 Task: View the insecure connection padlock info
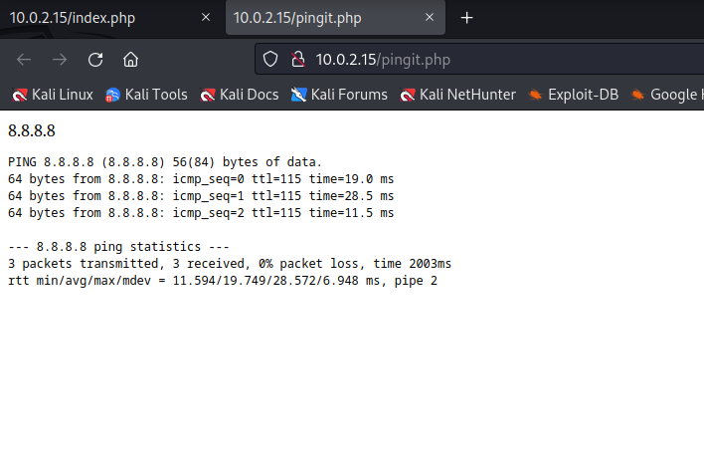pos(298,60)
